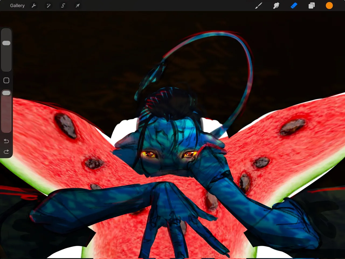Viewport: 345px width, 259px height.
Task: Open the Layers panel
Action: pyautogui.click(x=312, y=5)
